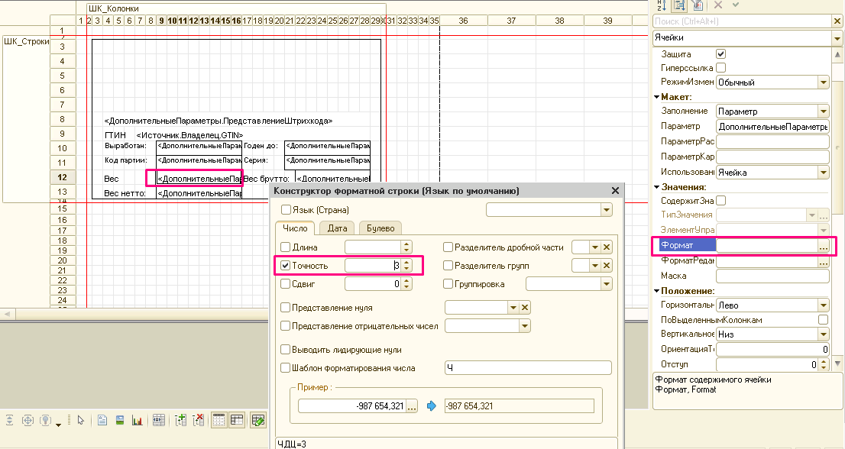Click the Маска input field

coord(772,276)
